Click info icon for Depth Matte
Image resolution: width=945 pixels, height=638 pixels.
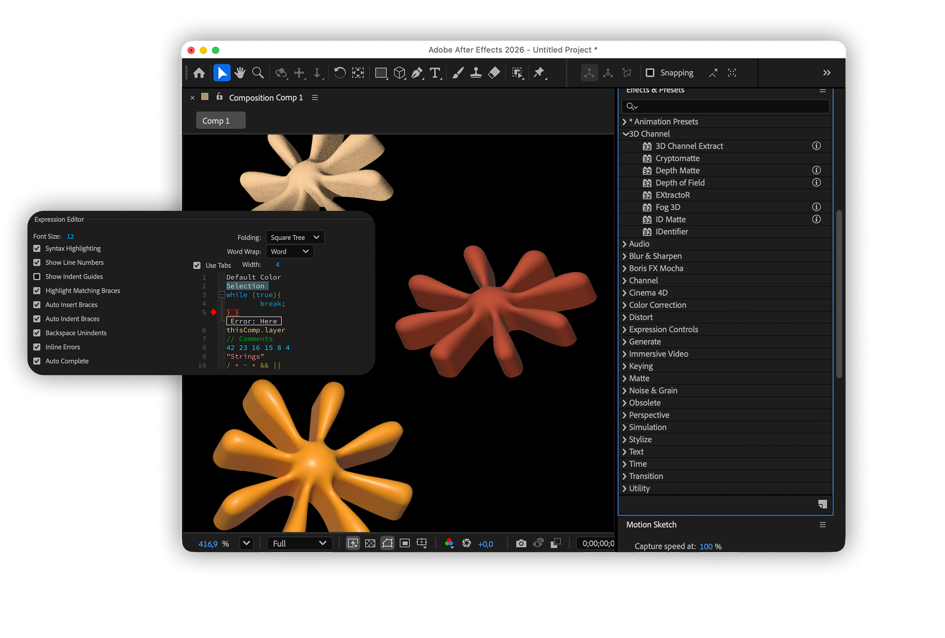click(816, 170)
